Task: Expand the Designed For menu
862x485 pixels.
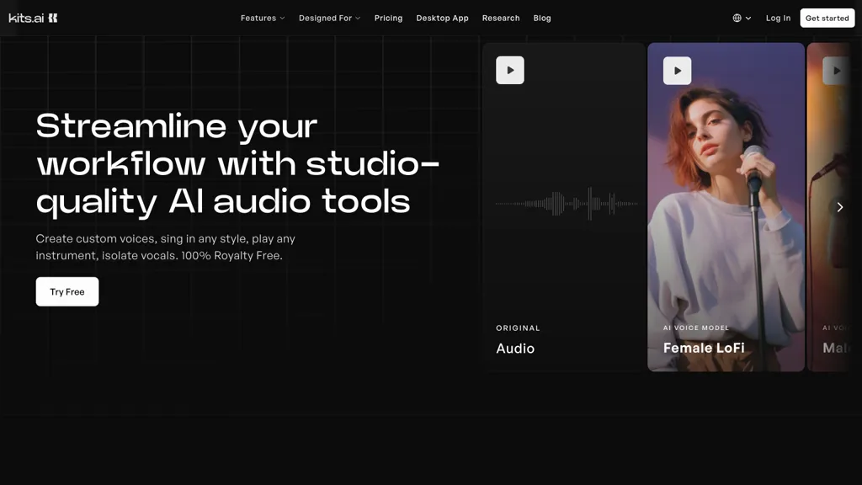Action: pyautogui.click(x=329, y=18)
